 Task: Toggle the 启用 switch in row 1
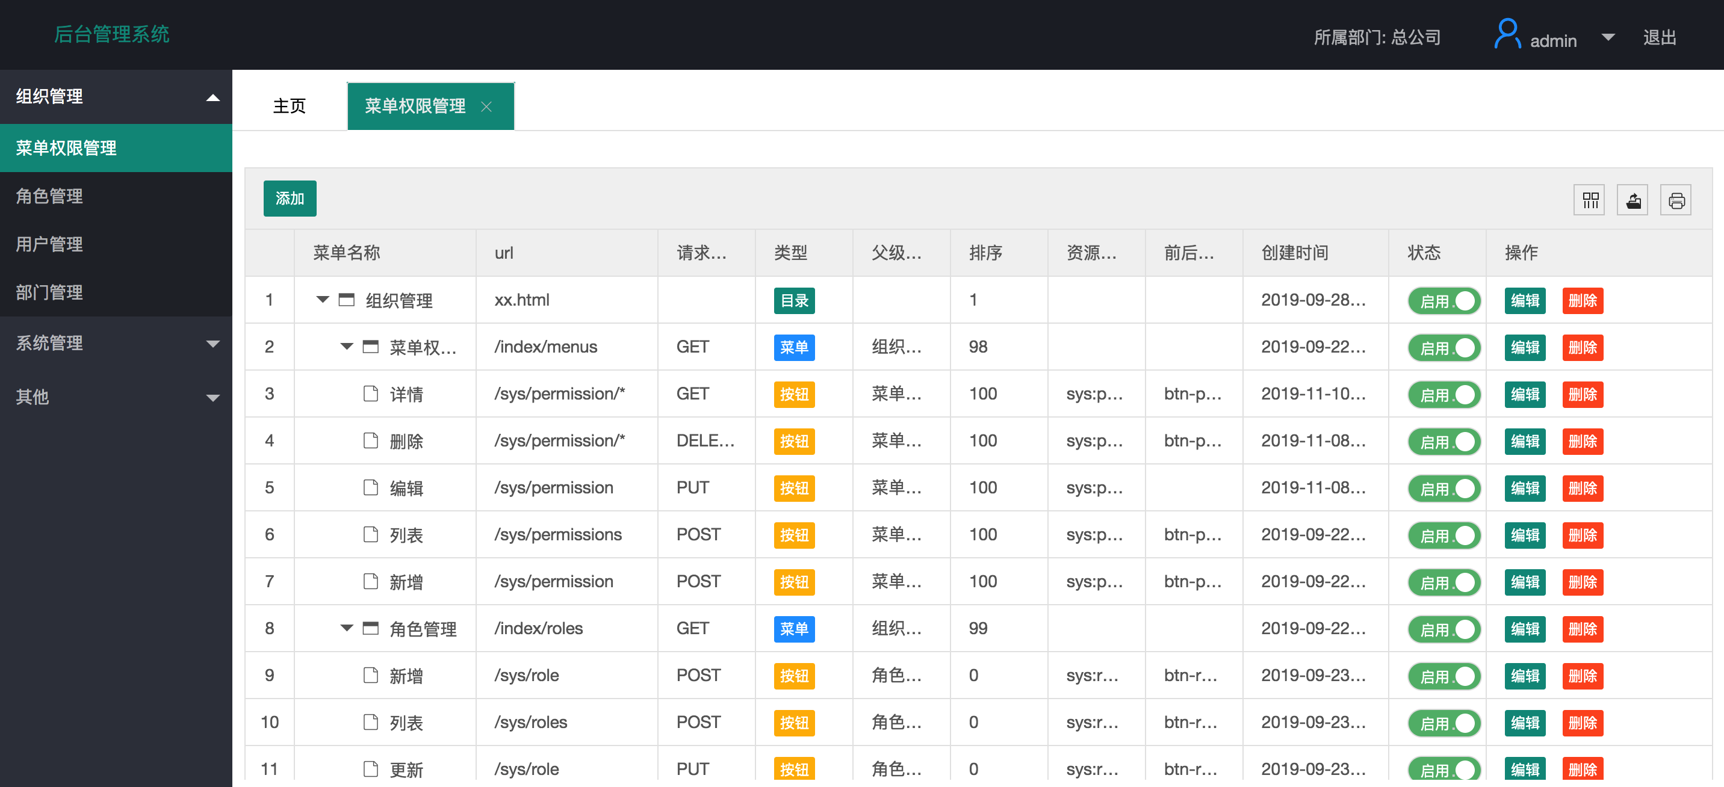point(1444,300)
